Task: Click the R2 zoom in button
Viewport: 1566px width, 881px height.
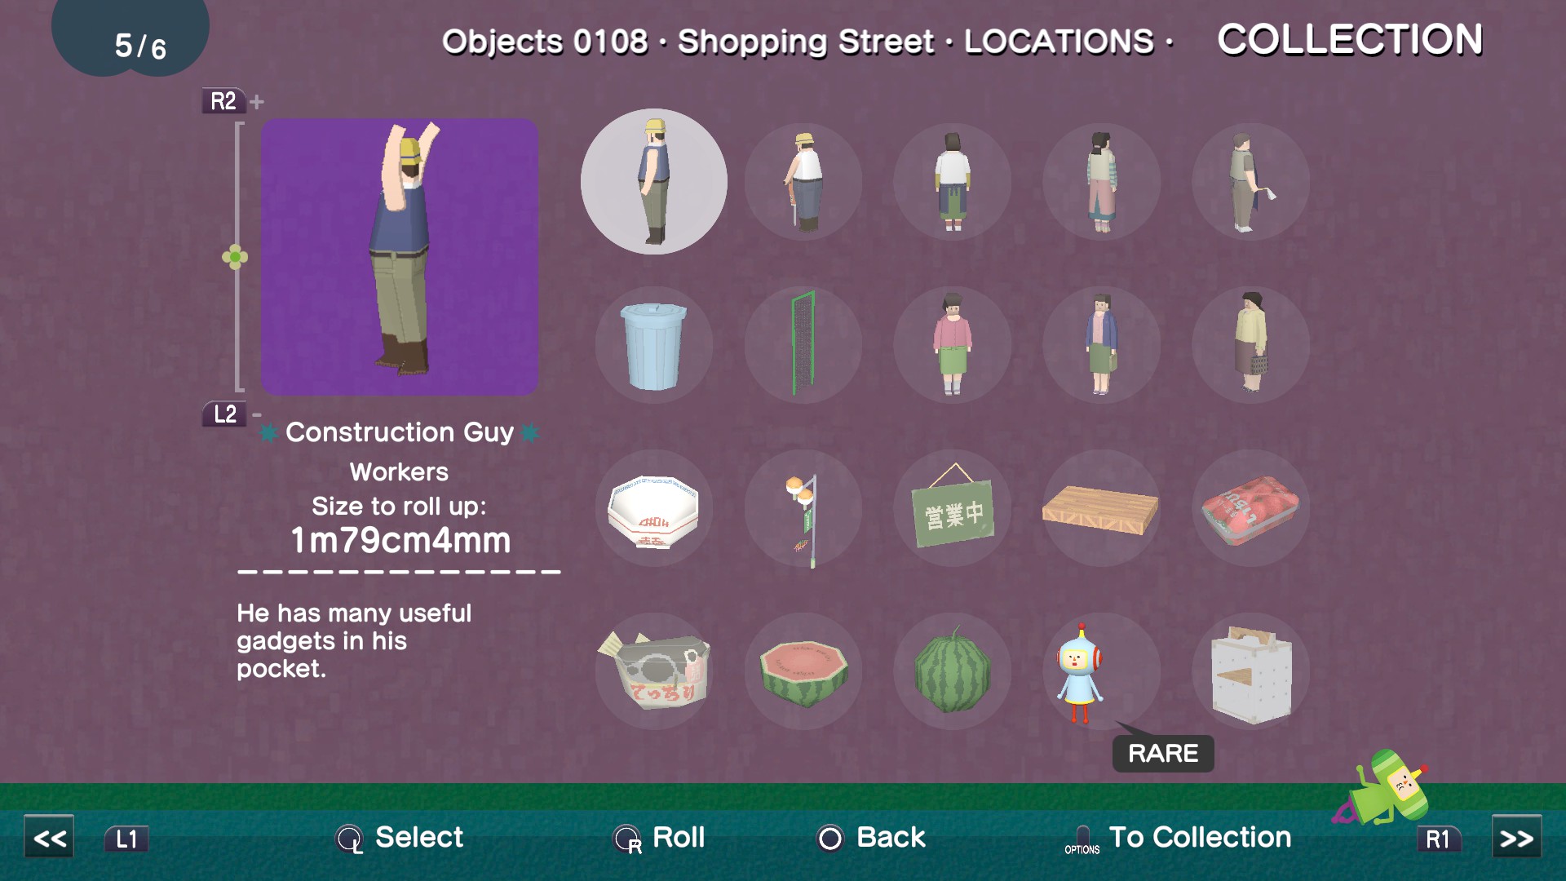Action: pos(223,101)
